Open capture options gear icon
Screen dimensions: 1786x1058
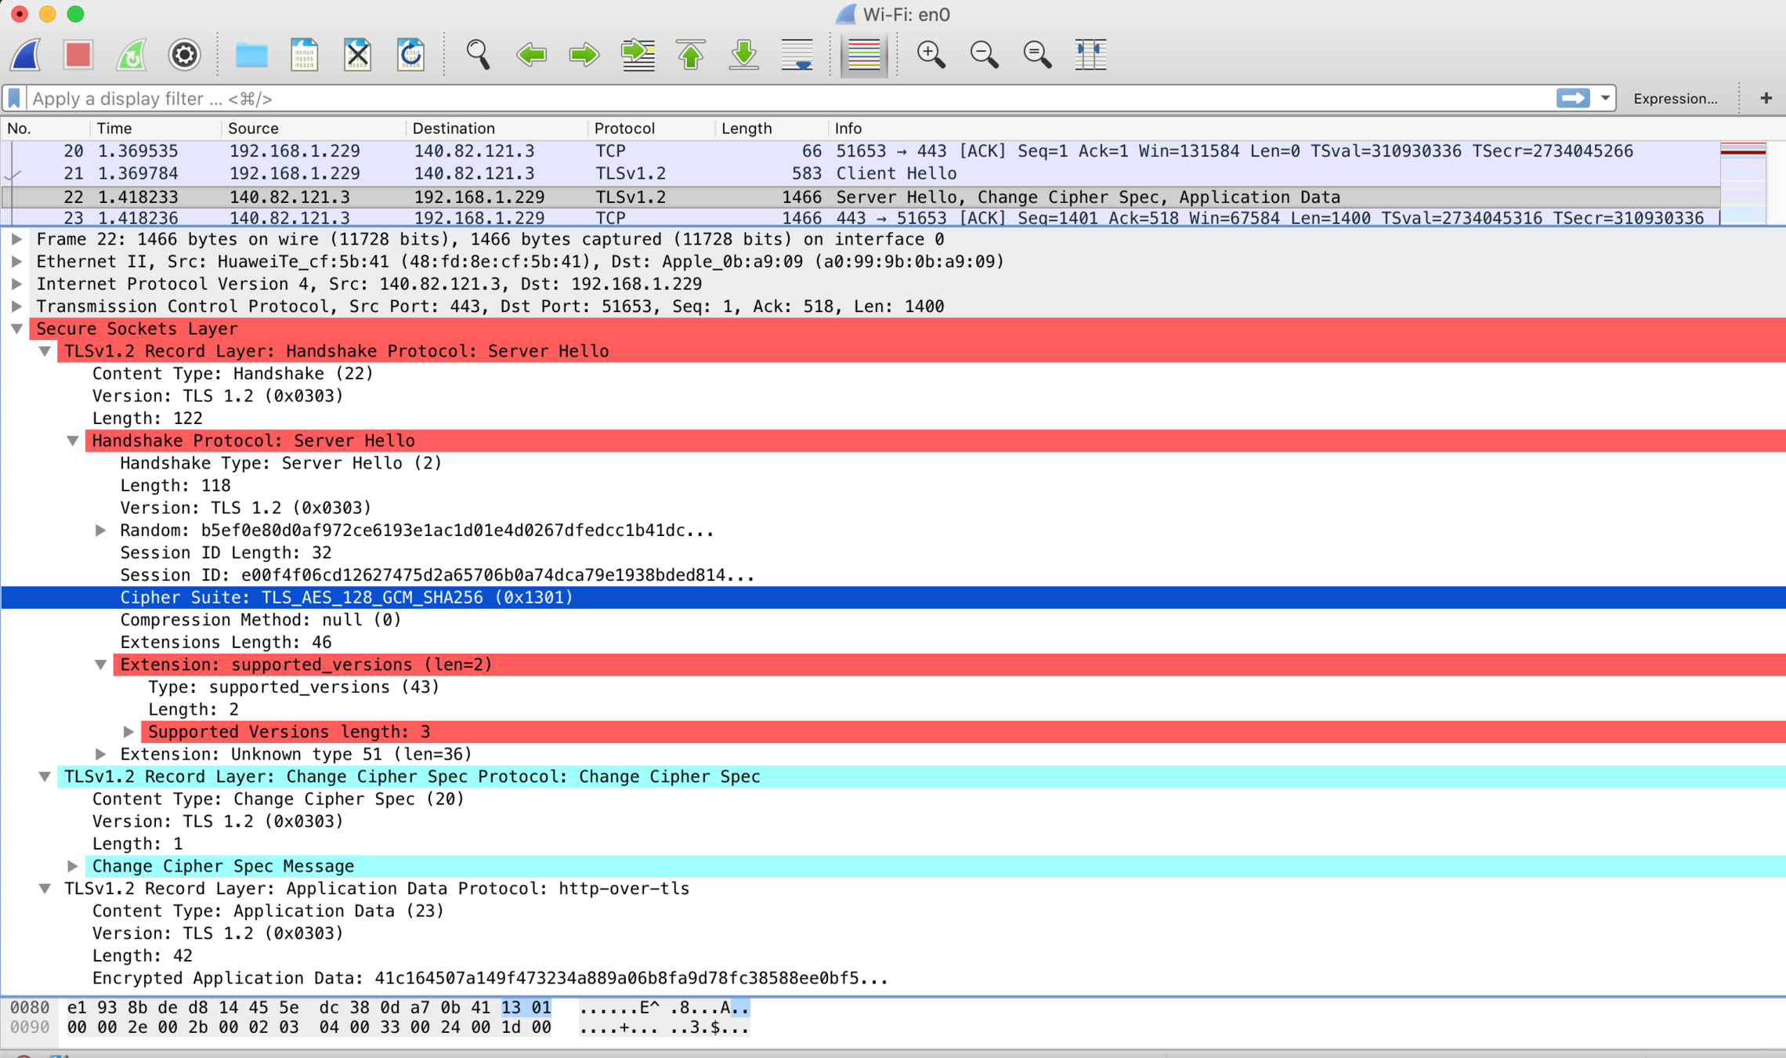pos(185,54)
